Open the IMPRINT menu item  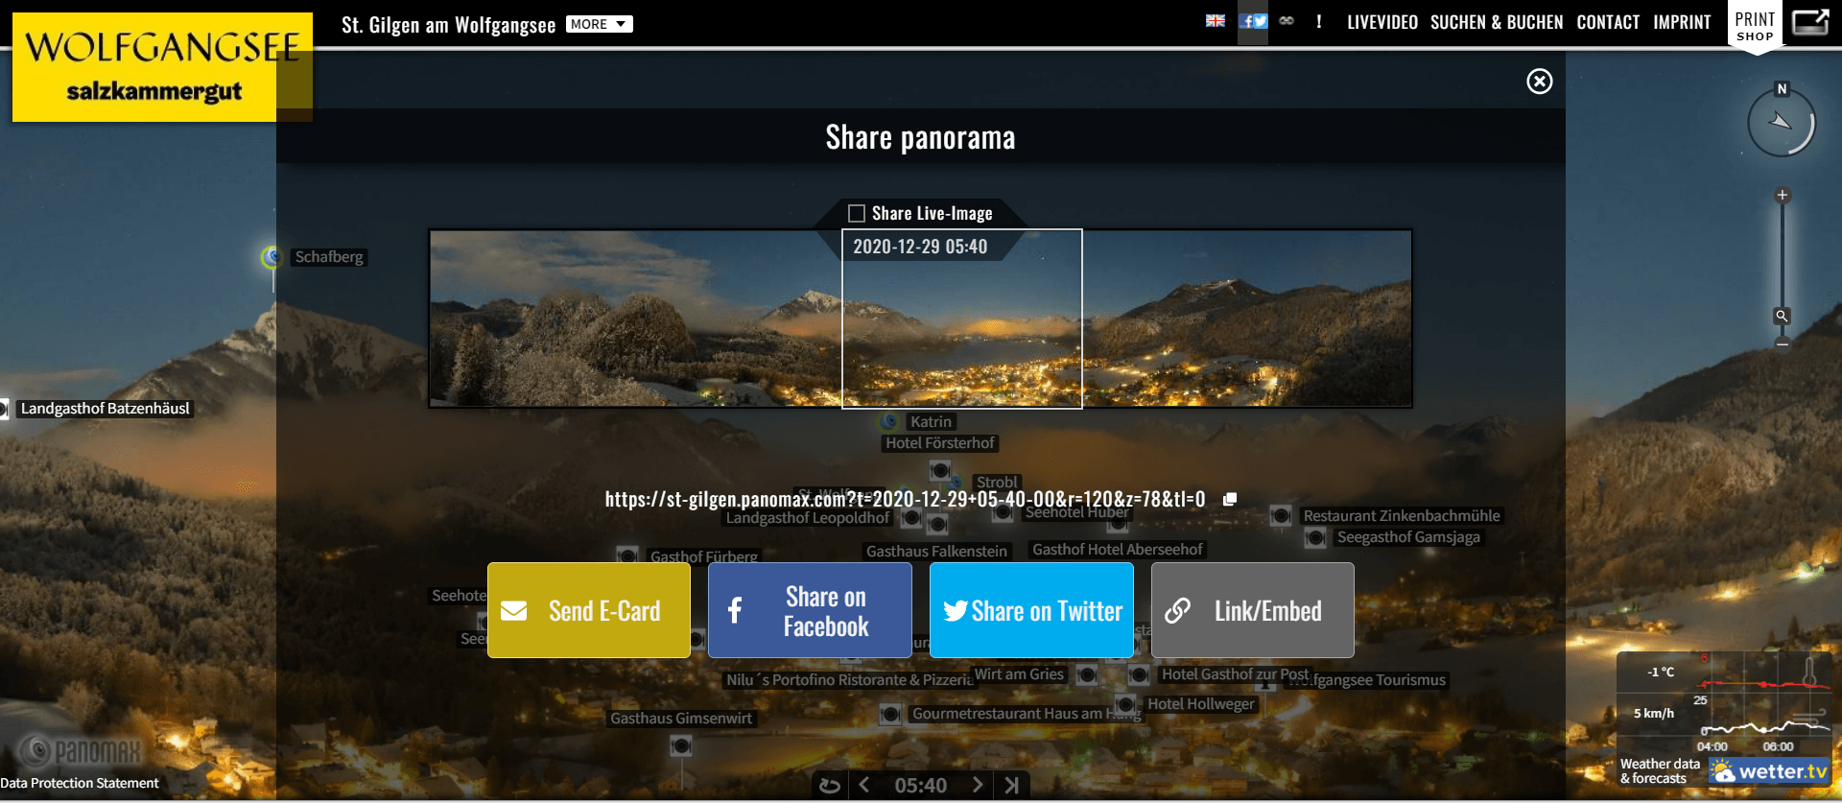point(1682,22)
